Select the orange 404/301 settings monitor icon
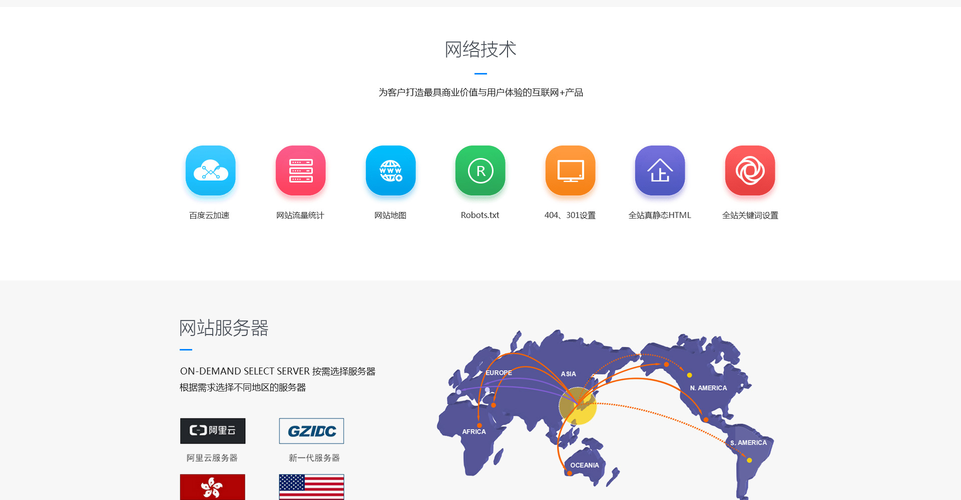The width and height of the screenshot is (961, 500). pyautogui.click(x=570, y=170)
